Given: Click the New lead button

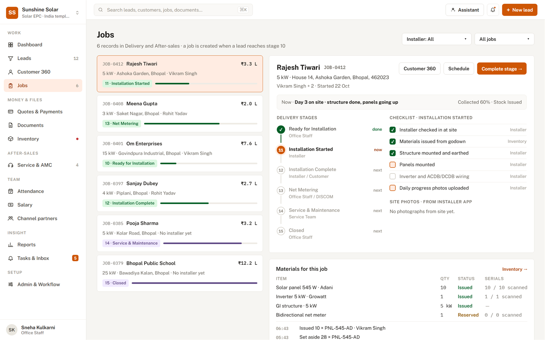Looking at the screenshot, I should 520,10.
